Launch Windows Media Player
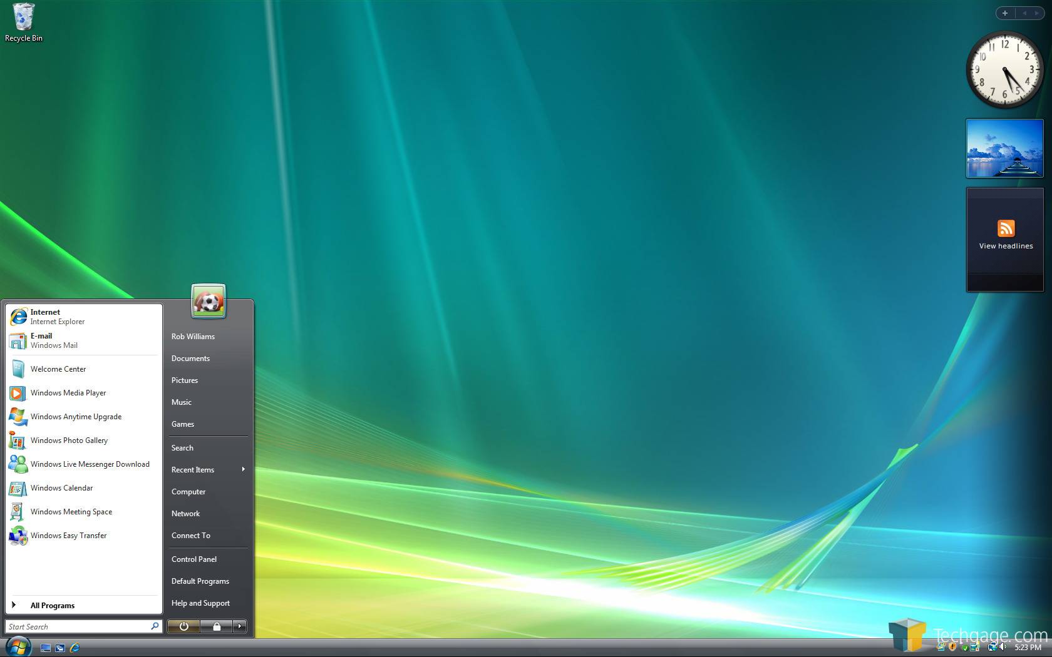 tap(84, 393)
